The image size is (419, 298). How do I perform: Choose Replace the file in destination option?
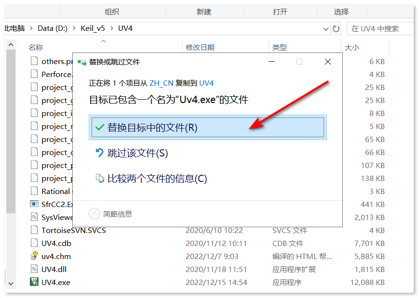click(208, 128)
